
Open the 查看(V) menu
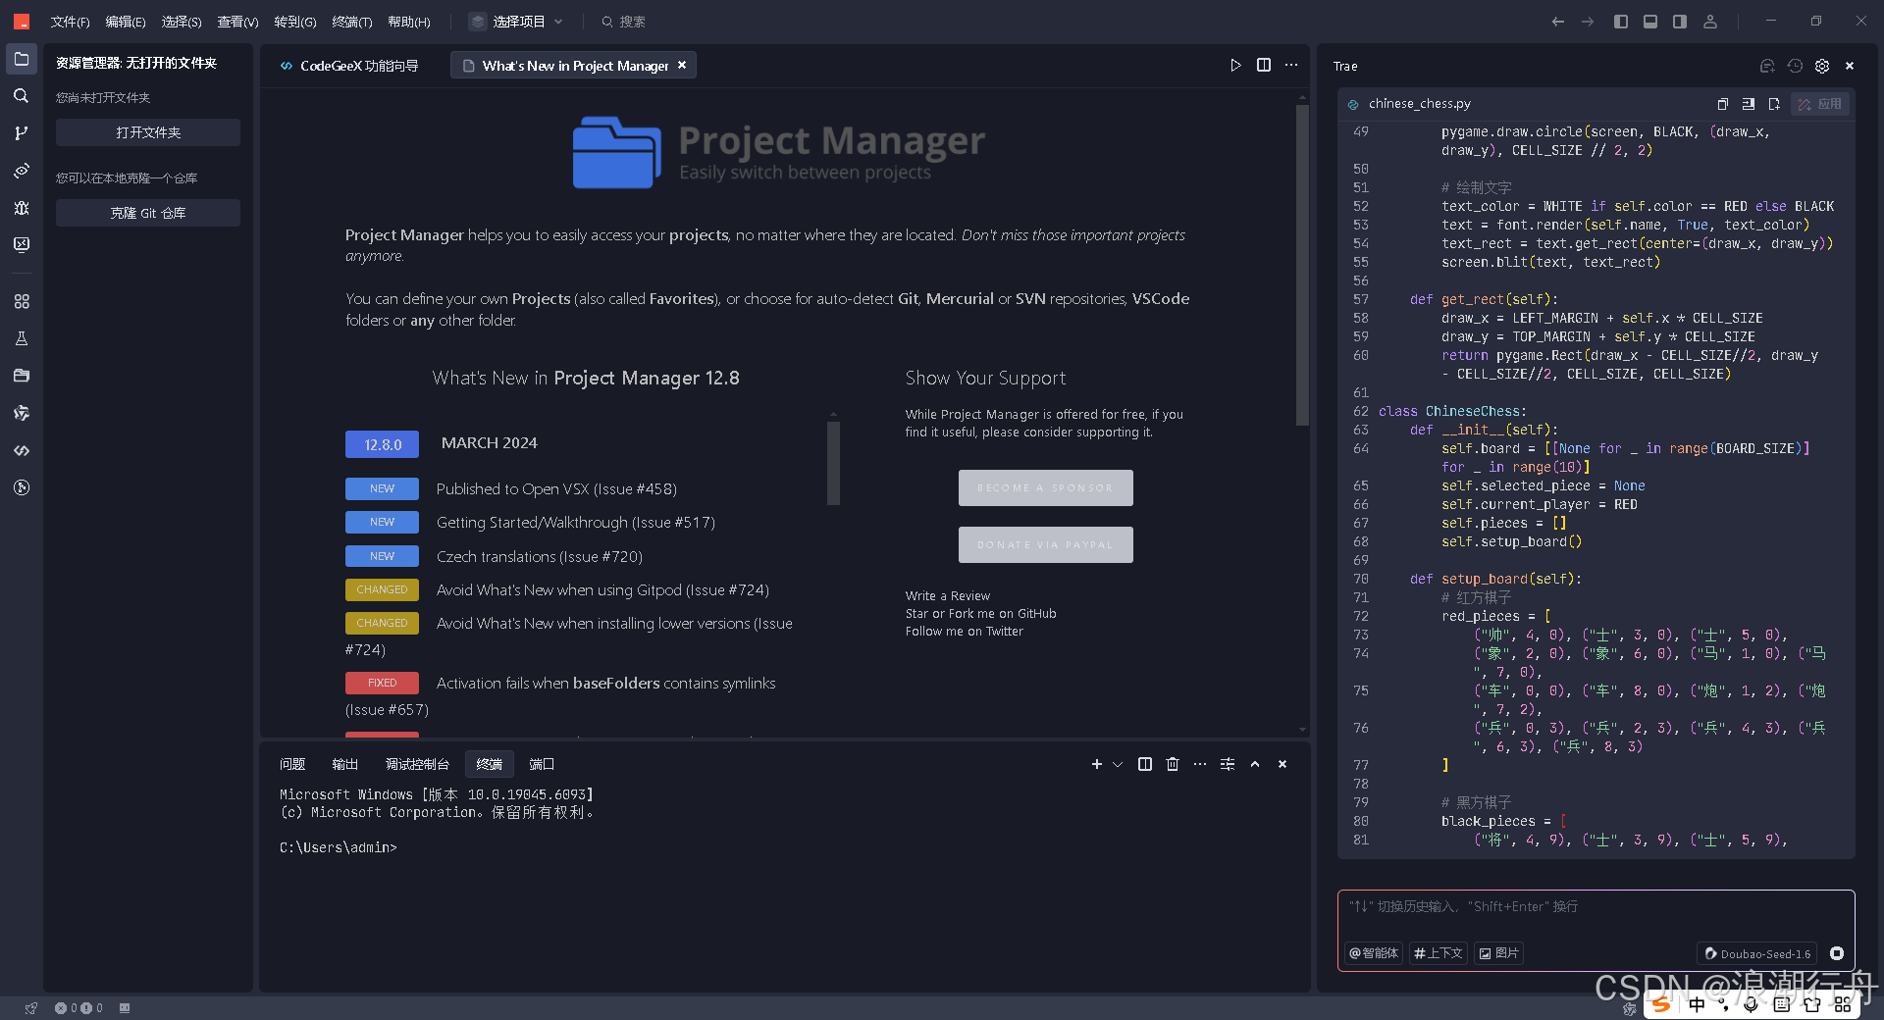point(237,22)
